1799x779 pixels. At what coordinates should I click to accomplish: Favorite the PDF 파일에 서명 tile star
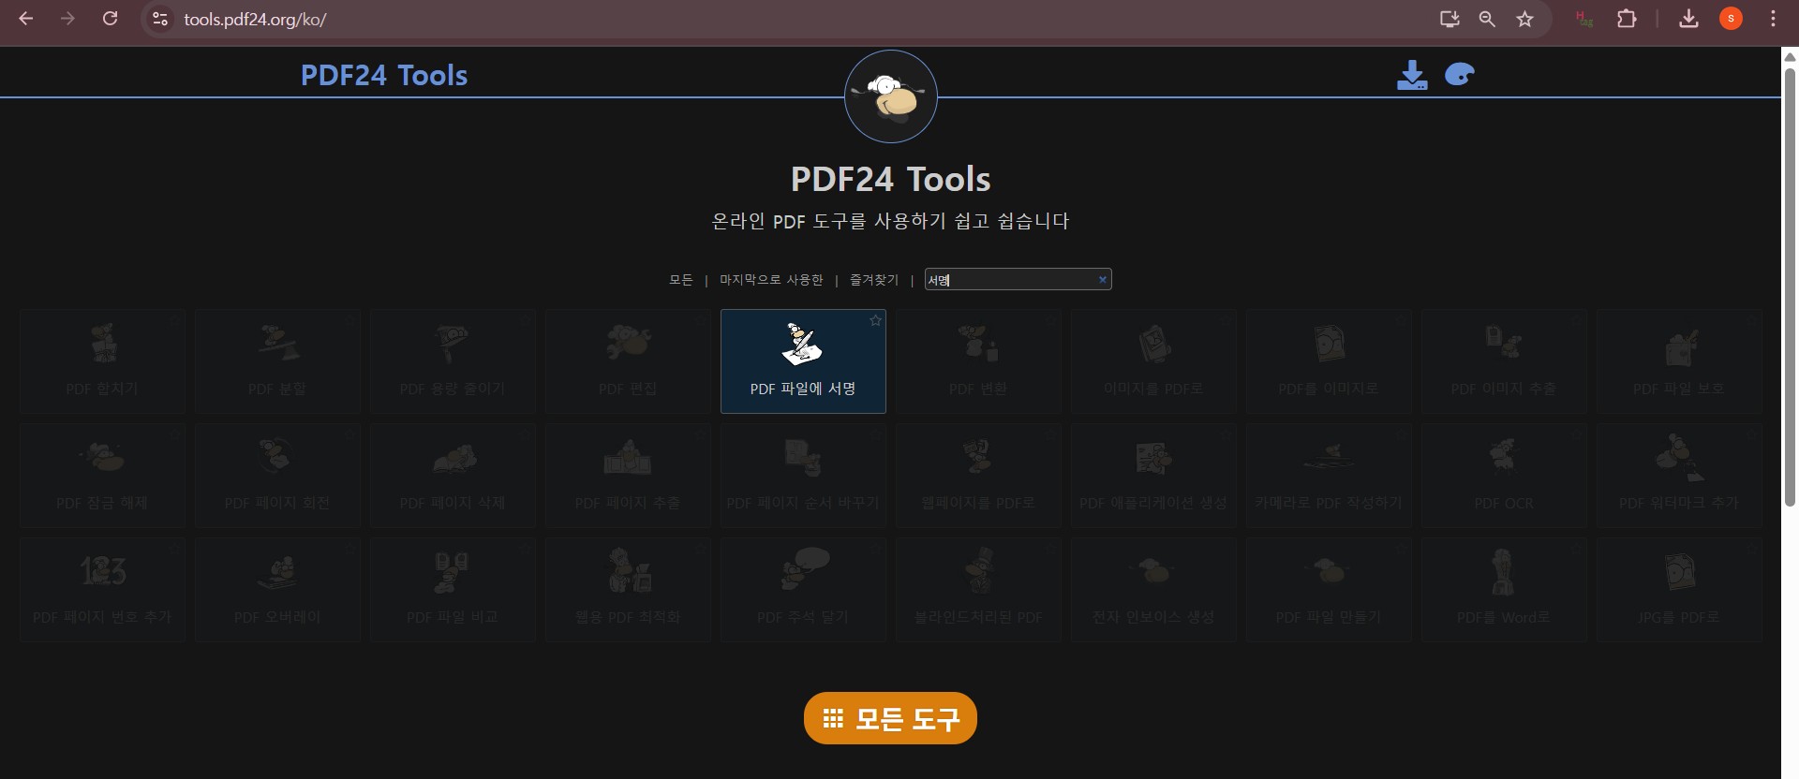(875, 320)
